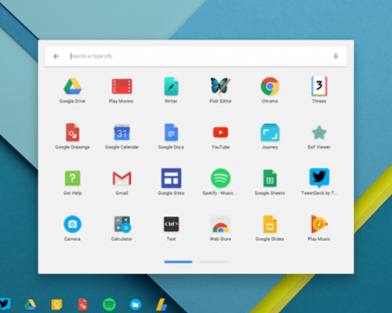Click the back arrow in launcher
The height and width of the screenshot is (313, 392).
[56, 56]
